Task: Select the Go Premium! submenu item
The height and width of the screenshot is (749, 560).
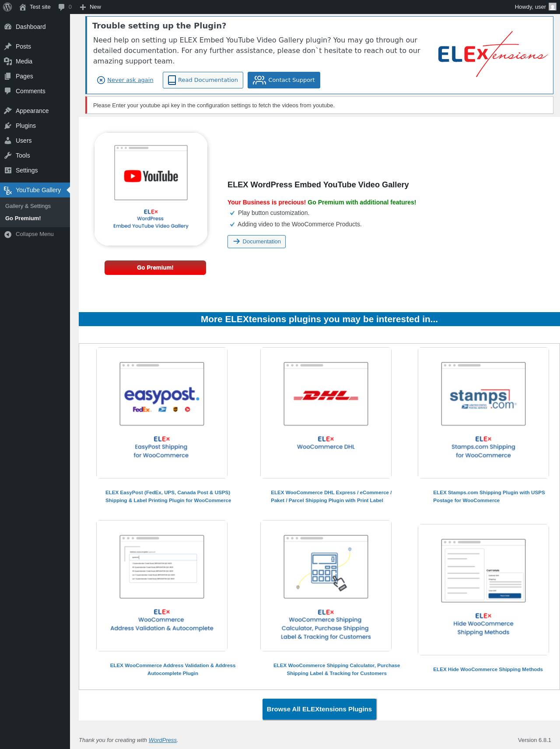Action: (x=23, y=218)
